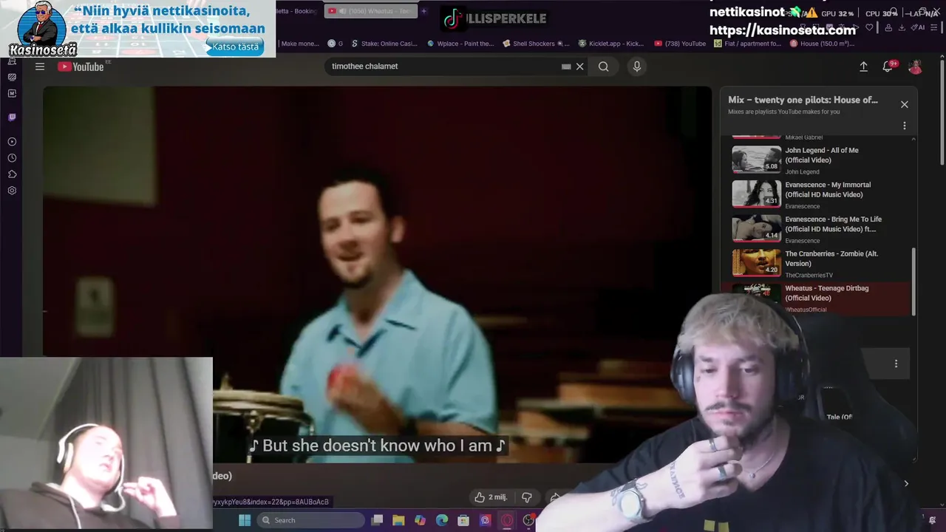Open the Kicklet.app bookmark
Viewport: 946px width, 532px height.
[611, 44]
